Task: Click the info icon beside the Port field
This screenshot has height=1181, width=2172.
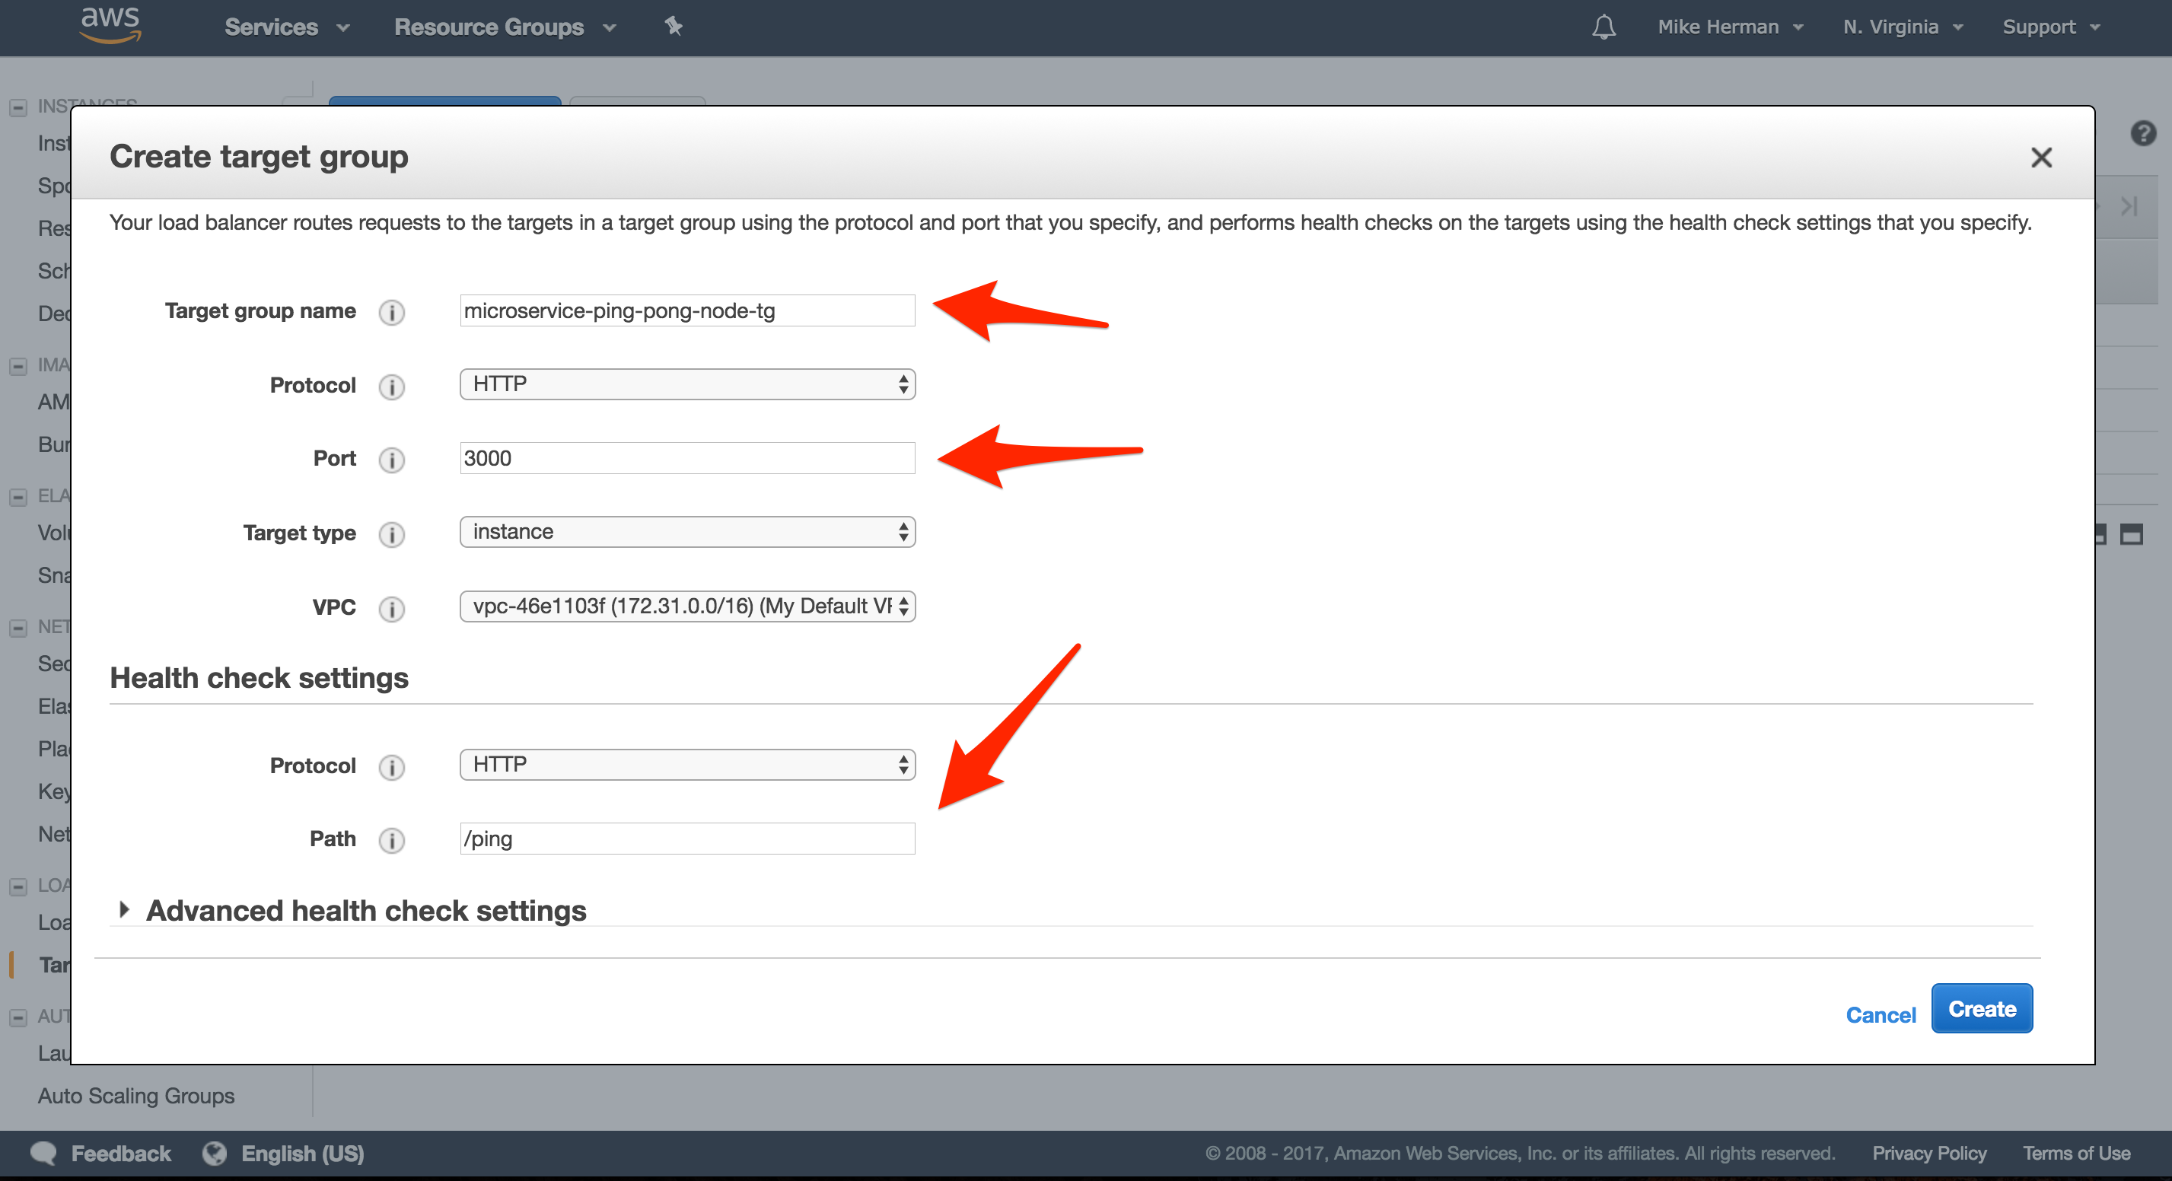Action: 391,460
